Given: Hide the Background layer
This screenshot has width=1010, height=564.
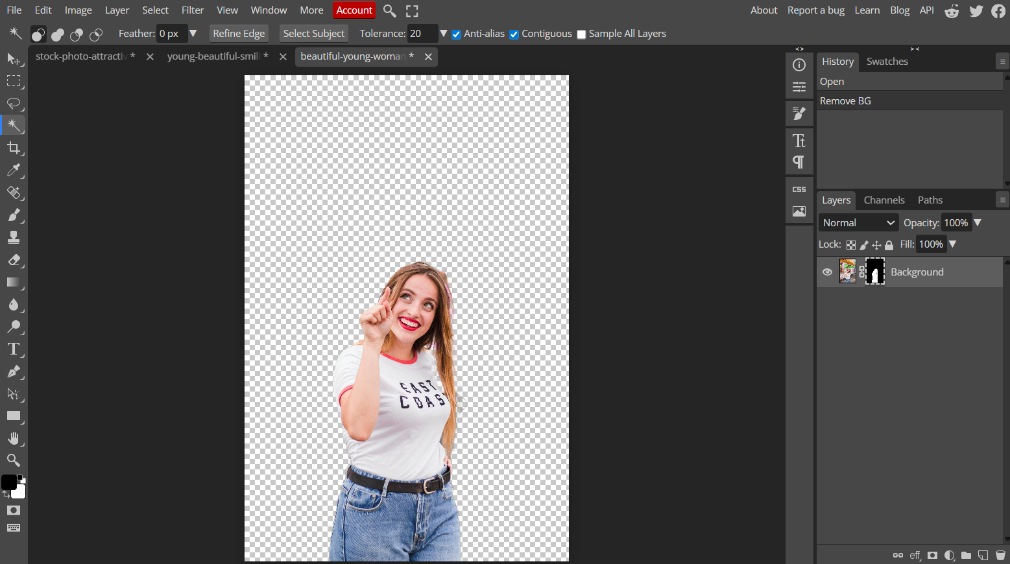Looking at the screenshot, I should [x=827, y=272].
